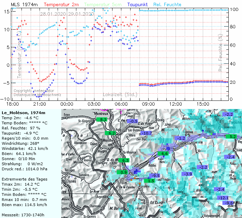Viewport: 242px width, 218px height.
Task: Click the 'MLS 1974m' chart title
Action: click(x=24, y=5)
